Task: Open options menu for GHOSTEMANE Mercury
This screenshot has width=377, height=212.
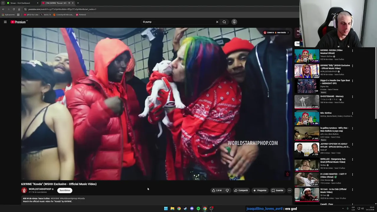Action: [x=352, y=97]
